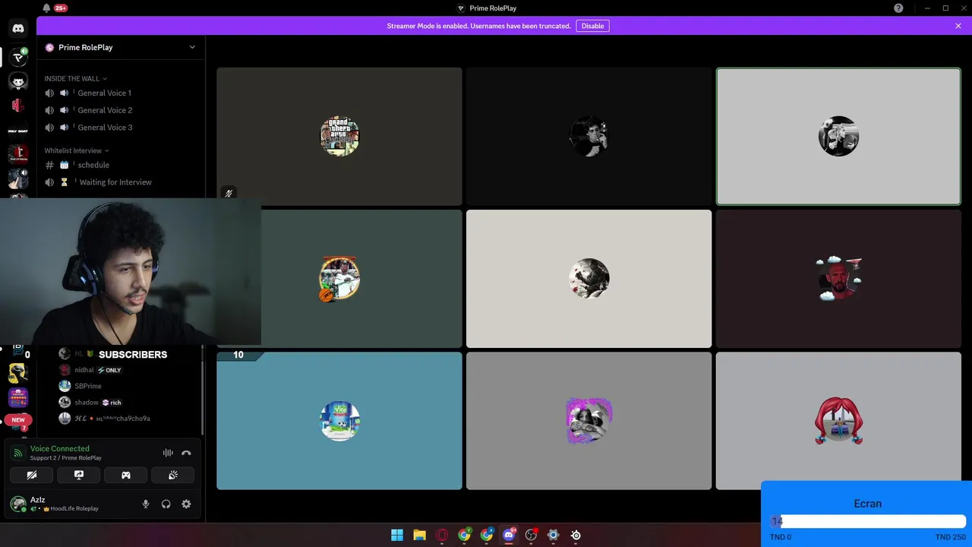Select the GTA San Andreas avatar video tile
Screen dimensions: 972x547
pyautogui.click(x=339, y=137)
